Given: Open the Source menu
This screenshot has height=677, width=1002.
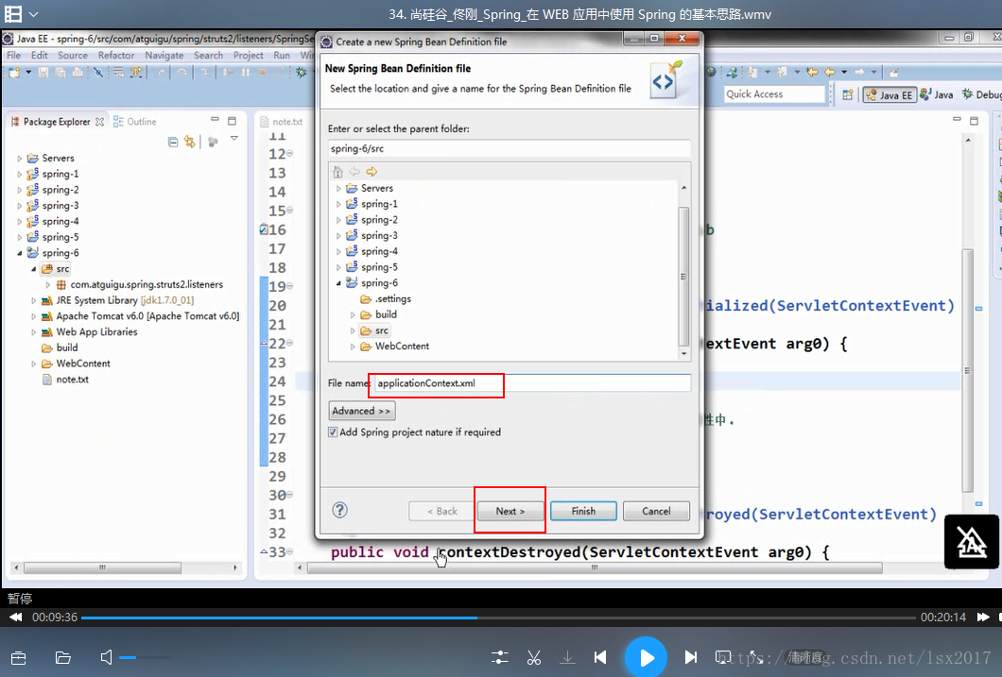Looking at the screenshot, I should (72, 56).
